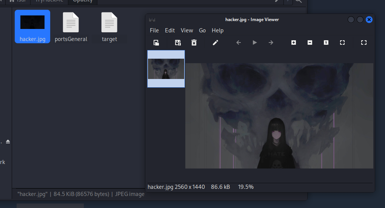Viewport: 385px width, 208px height.
Task: Open the File menu
Action: 154,30
